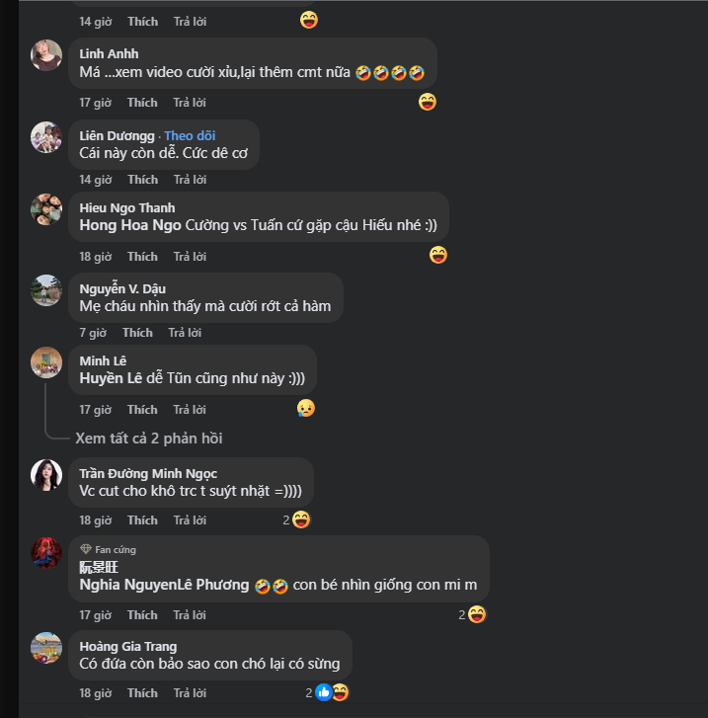
Task: Click sad reaction icon on Minh Lê's comment
Action: pyautogui.click(x=306, y=408)
